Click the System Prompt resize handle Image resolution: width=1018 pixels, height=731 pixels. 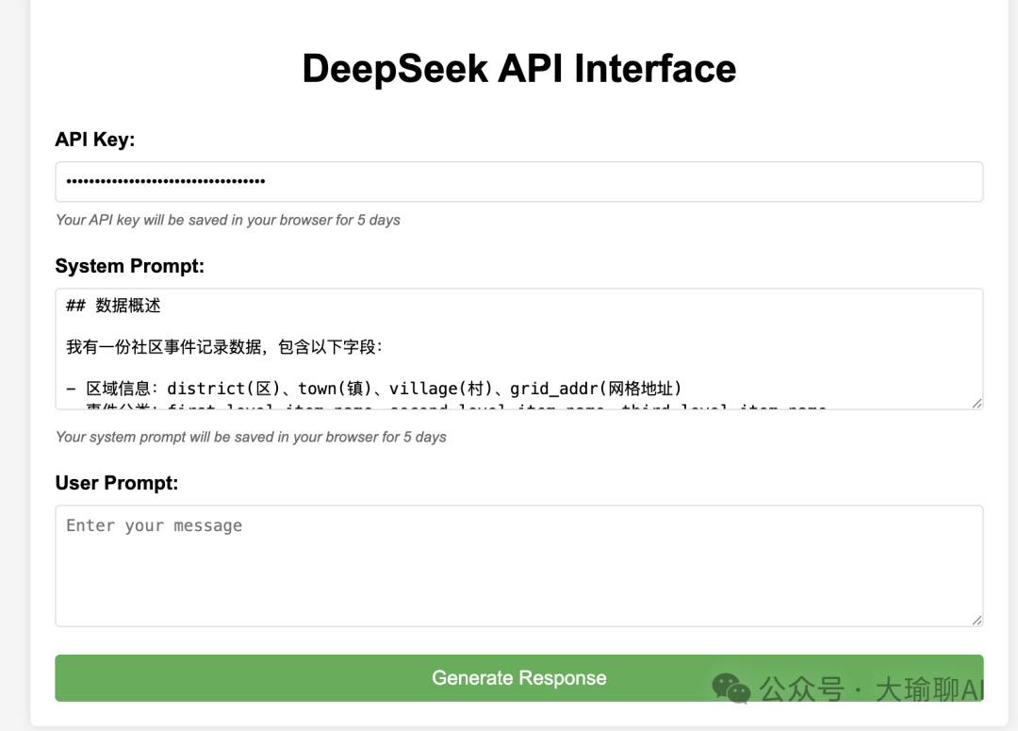(977, 404)
